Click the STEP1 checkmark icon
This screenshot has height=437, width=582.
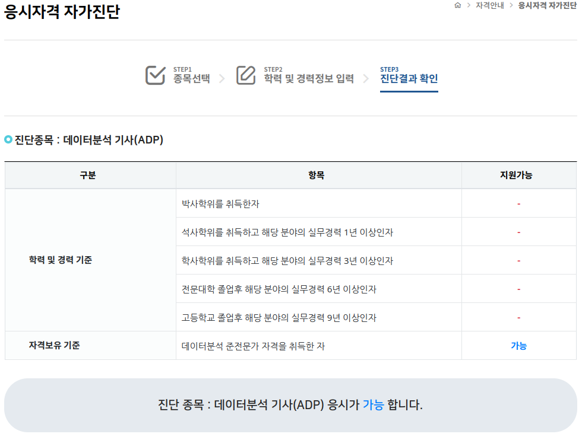point(155,75)
